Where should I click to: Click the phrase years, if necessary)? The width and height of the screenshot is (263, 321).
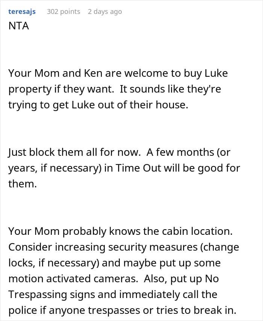pos(55,168)
